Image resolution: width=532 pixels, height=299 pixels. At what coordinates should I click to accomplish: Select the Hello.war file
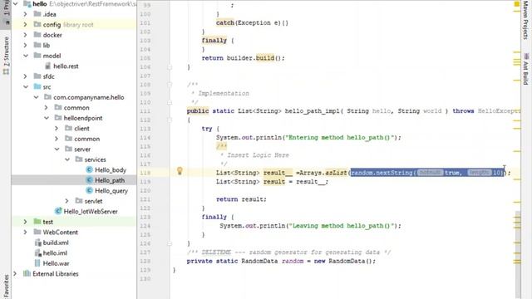(56, 263)
